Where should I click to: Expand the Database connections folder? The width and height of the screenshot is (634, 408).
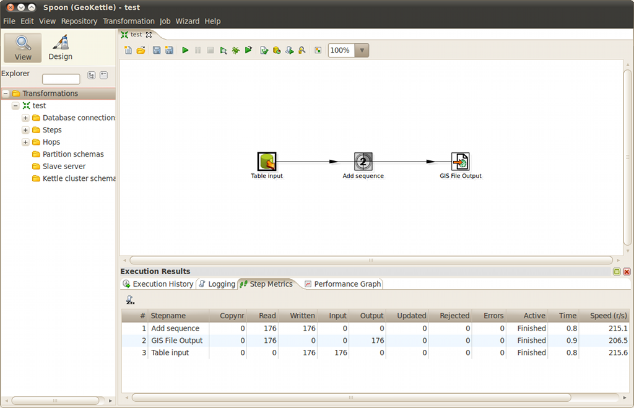click(x=25, y=118)
